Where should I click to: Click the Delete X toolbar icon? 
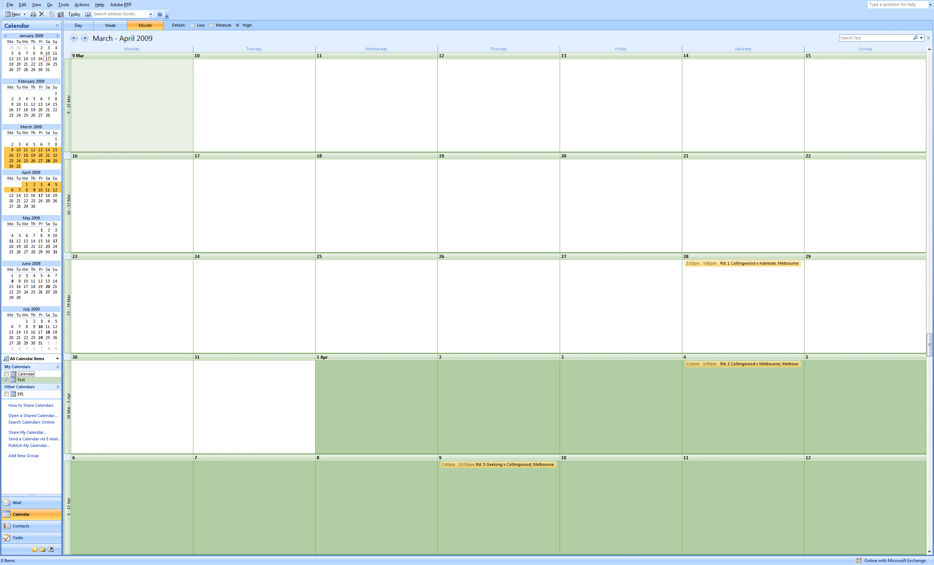point(42,14)
